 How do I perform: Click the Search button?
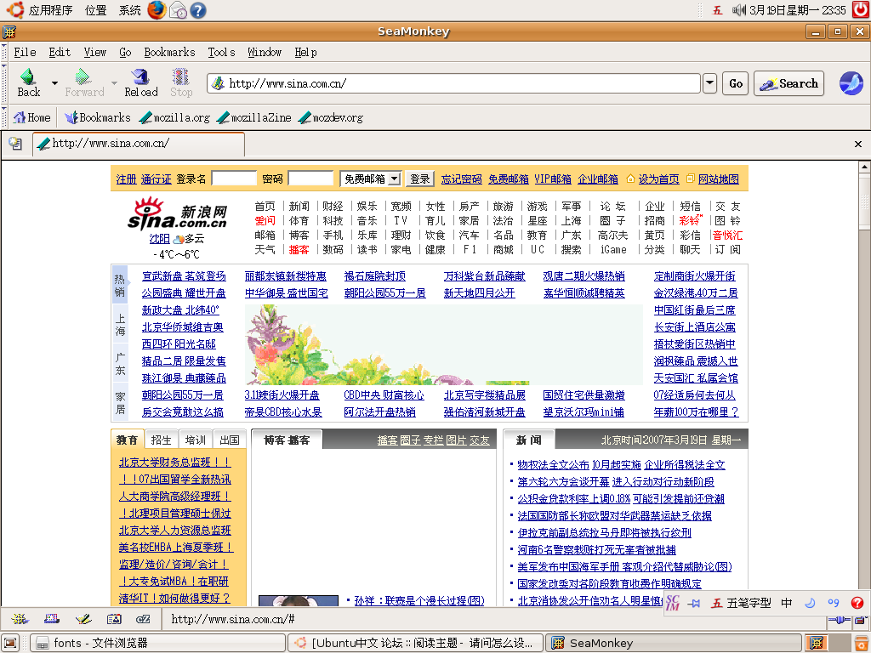pyautogui.click(x=788, y=83)
